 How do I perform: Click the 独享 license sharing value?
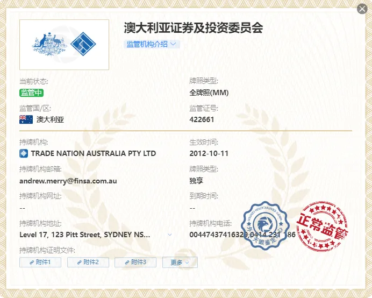pos(196,181)
